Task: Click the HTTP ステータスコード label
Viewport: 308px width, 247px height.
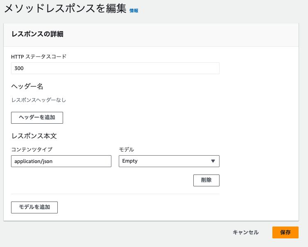Action: tap(38, 57)
